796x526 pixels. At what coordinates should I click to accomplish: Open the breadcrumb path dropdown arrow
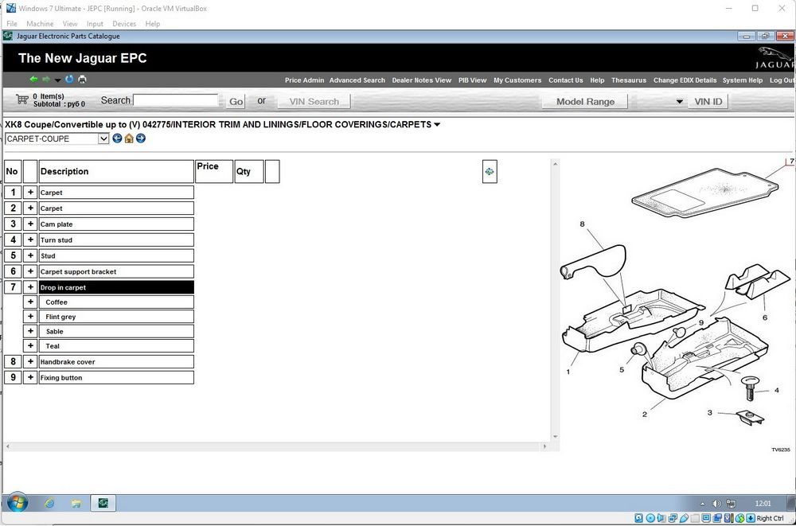(437, 124)
